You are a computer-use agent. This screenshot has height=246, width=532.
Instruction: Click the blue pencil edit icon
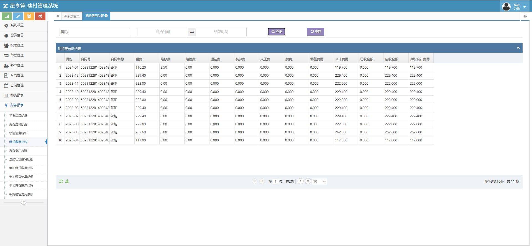18,16
